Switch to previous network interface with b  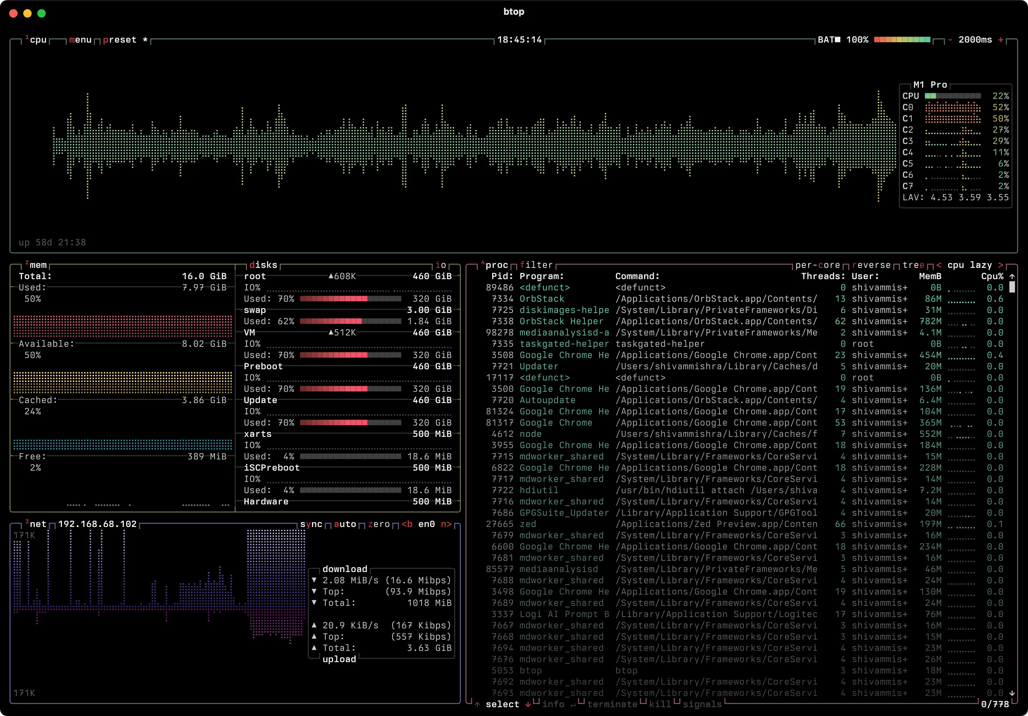407,524
